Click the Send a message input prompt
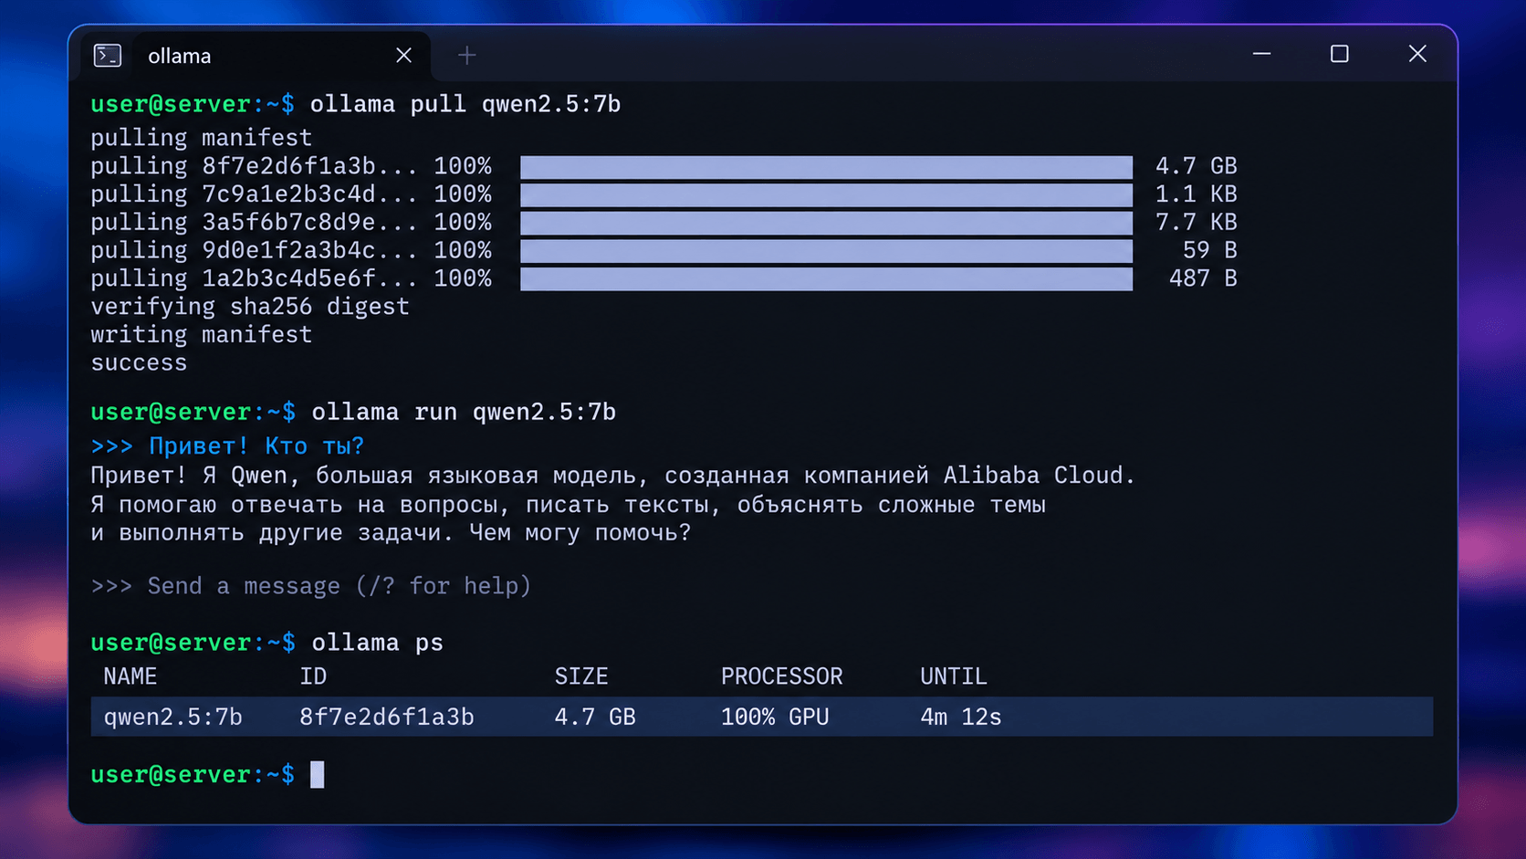Viewport: 1526px width, 859px height. click(310, 586)
